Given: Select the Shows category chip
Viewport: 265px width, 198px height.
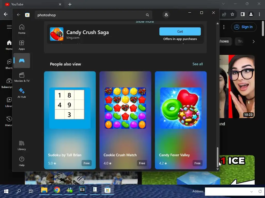Looking at the screenshot, I should 226,41.
